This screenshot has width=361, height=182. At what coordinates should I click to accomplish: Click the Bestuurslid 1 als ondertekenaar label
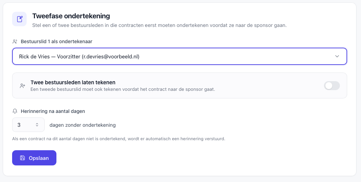point(56,41)
